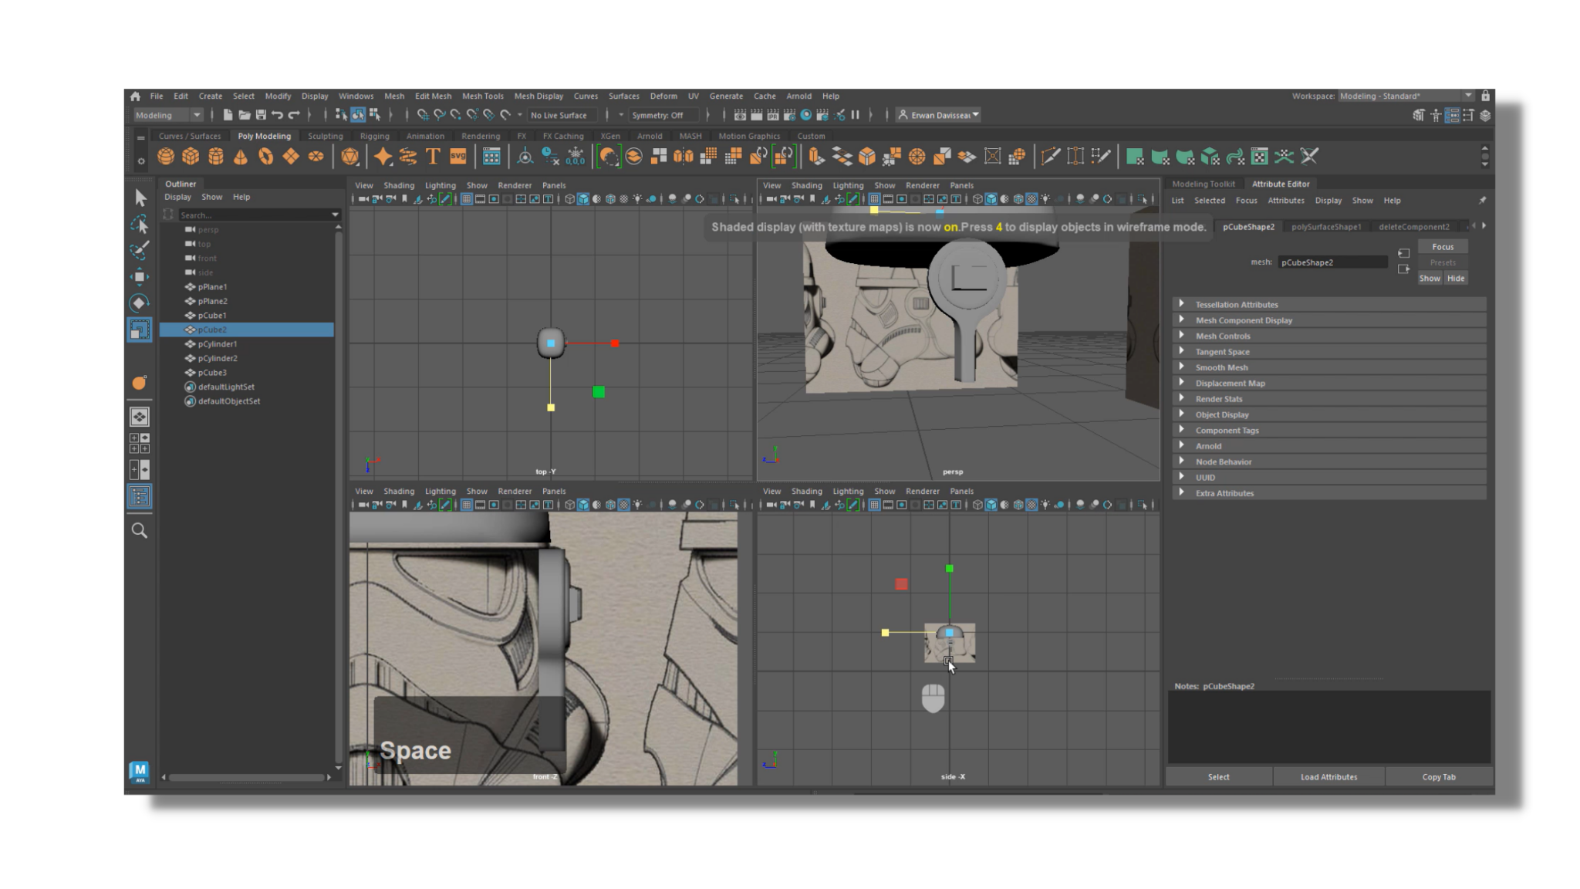This screenshot has width=1580, height=889.
Task: Toggle grid display in the persp panel toolbar
Action: click(x=874, y=199)
